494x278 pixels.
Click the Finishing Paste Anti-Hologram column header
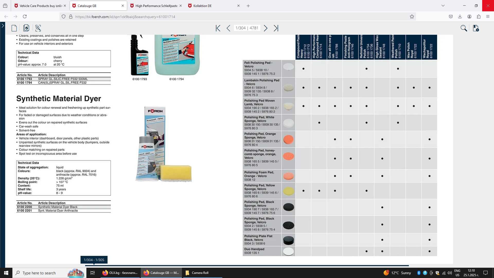350,47
